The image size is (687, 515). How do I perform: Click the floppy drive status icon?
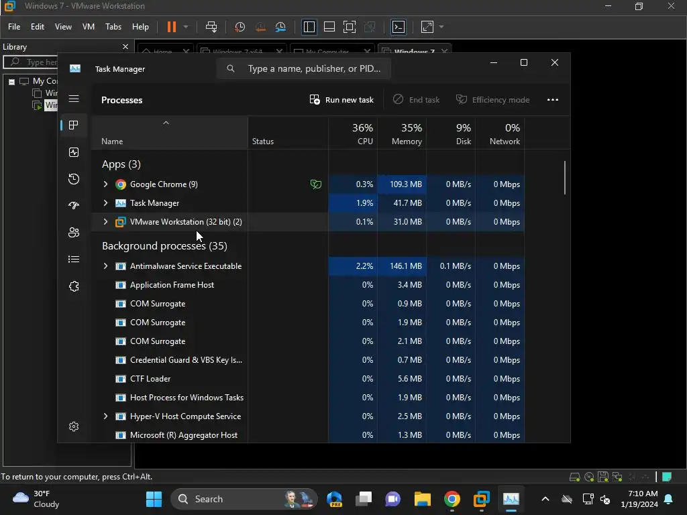click(x=603, y=477)
